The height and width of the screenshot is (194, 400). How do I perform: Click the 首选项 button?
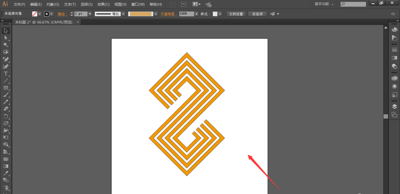click(x=257, y=14)
